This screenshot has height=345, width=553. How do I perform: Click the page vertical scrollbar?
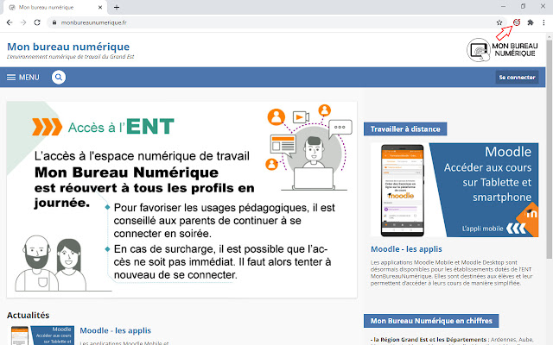click(x=550, y=147)
